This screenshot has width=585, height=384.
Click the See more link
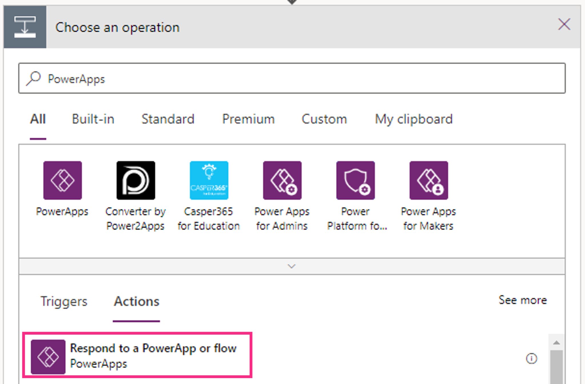point(523,300)
